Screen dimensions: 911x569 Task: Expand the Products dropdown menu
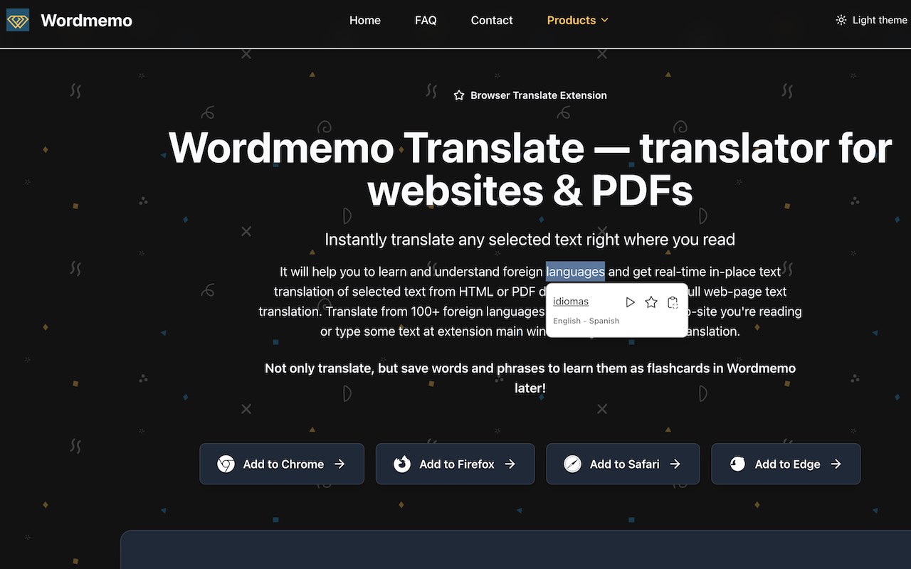pyautogui.click(x=578, y=20)
